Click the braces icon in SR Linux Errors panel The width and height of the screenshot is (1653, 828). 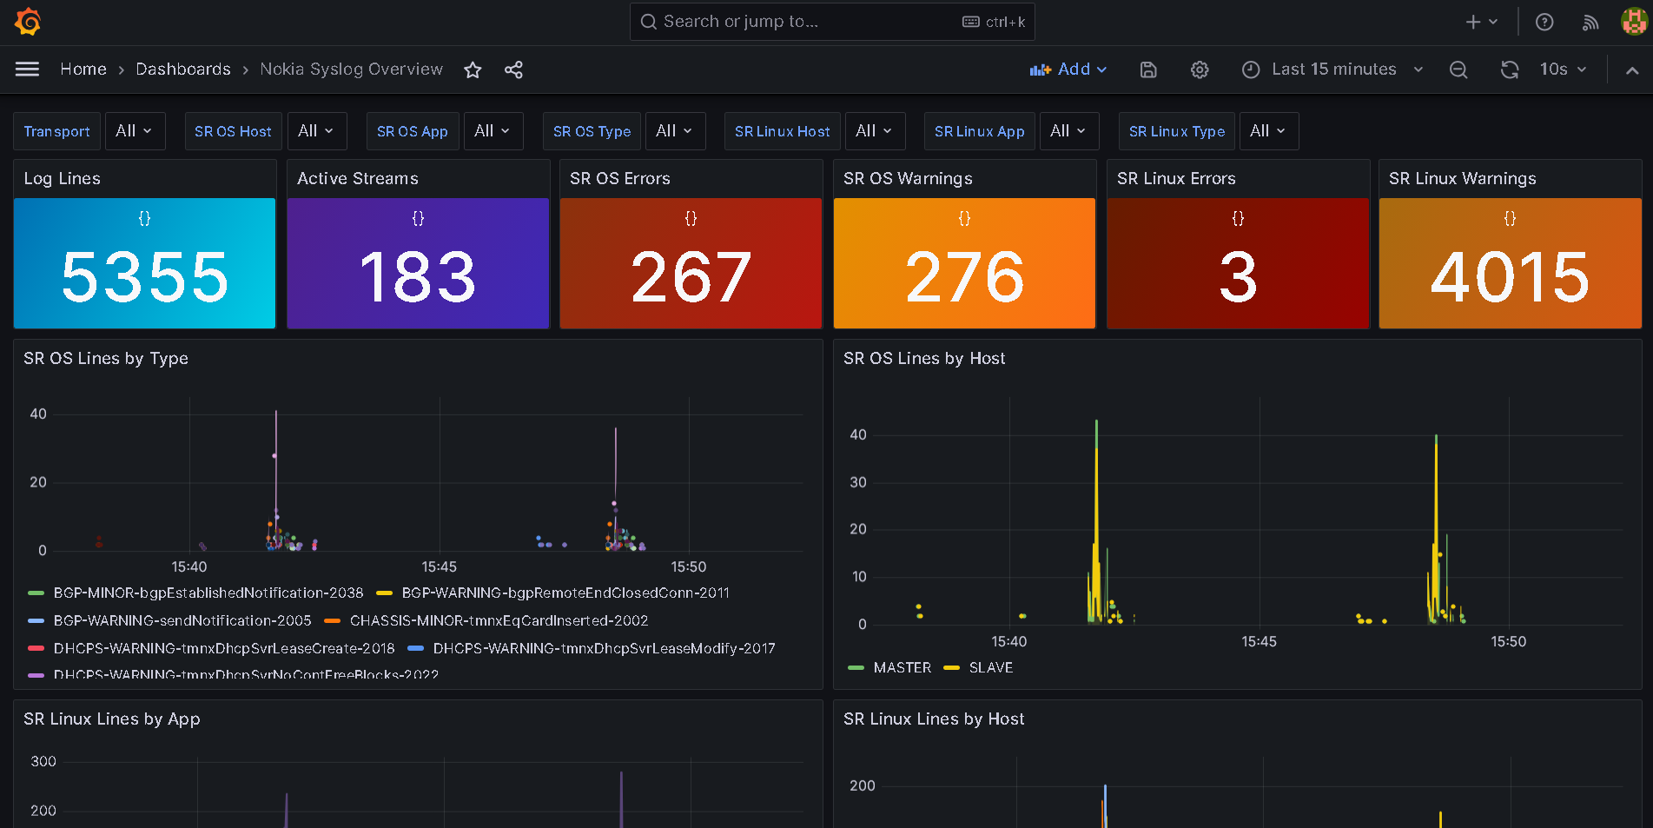click(x=1238, y=218)
